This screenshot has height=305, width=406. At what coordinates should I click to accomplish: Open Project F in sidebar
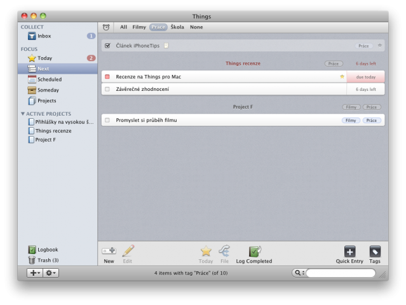42,140
